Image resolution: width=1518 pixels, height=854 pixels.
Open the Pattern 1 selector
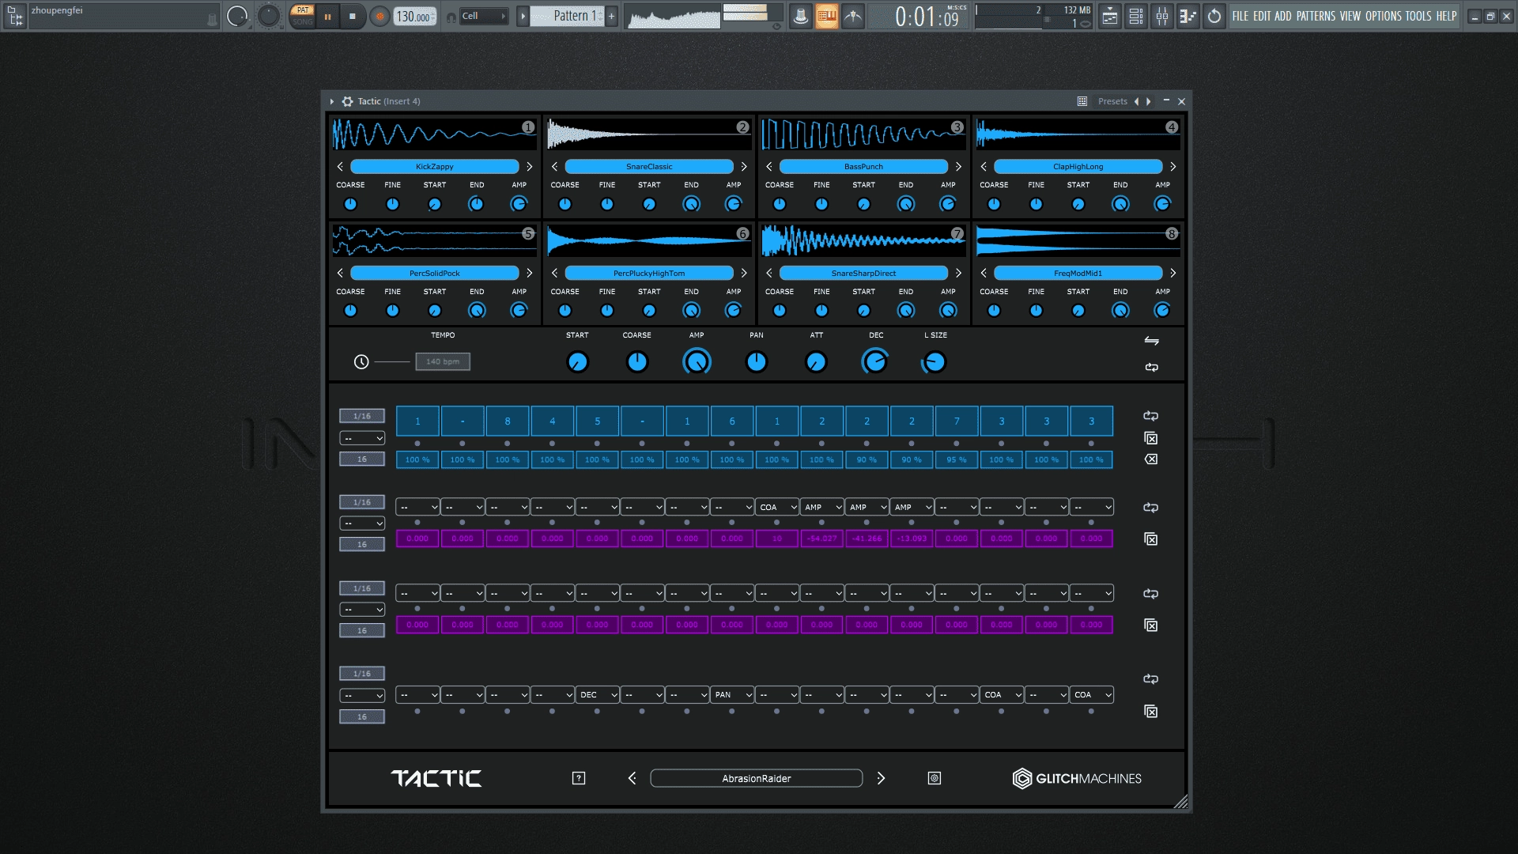tap(568, 16)
